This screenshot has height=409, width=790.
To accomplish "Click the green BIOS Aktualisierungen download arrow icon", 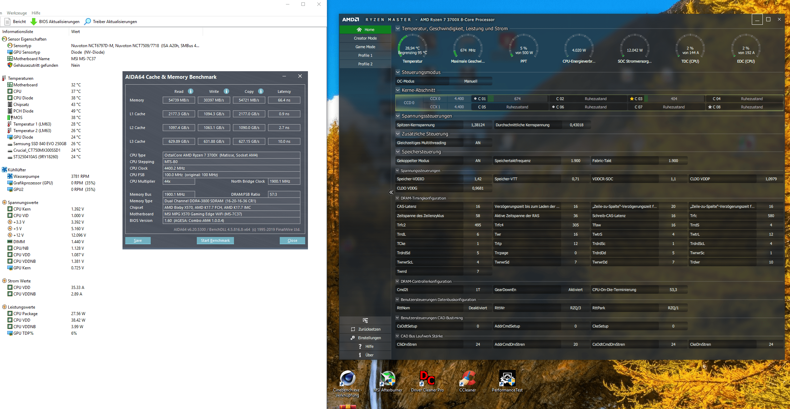I will coord(34,22).
